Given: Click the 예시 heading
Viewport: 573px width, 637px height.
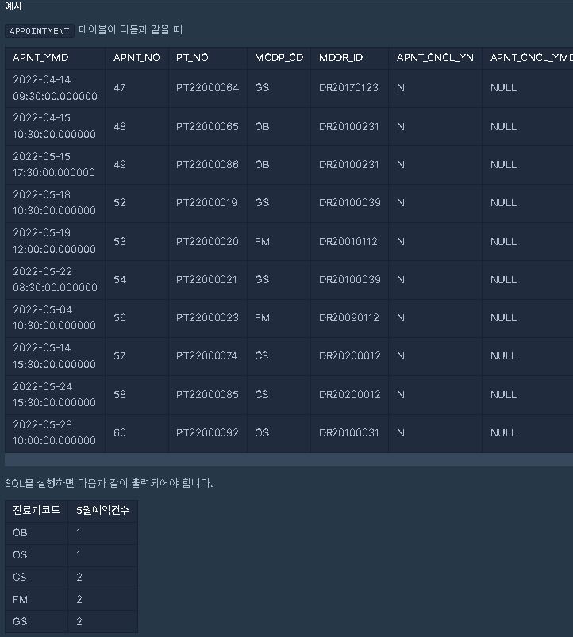Looking at the screenshot, I should (x=13, y=6).
